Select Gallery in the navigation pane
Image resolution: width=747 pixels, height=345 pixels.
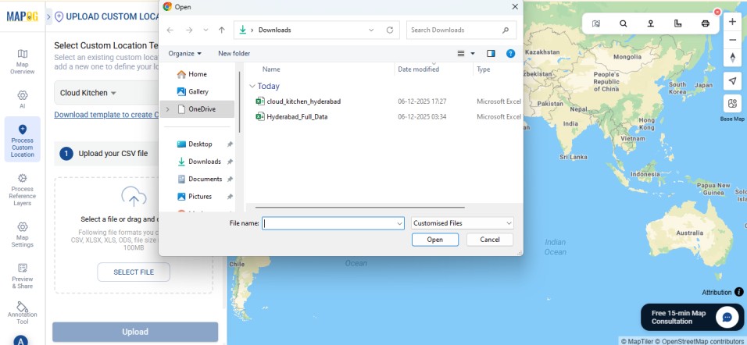coord(193,91)
